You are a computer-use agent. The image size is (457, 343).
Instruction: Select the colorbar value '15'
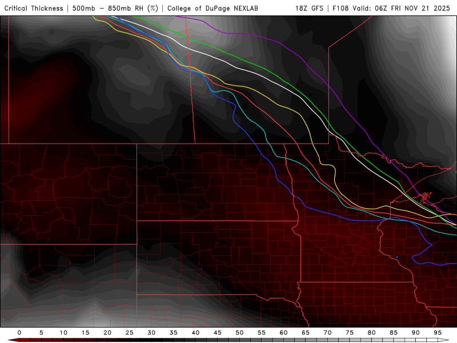pos(85,333)
